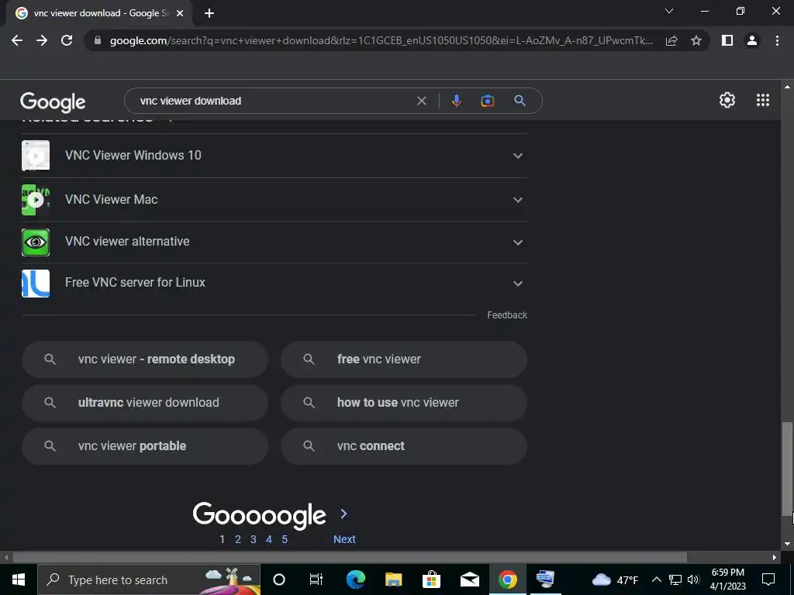This screenshot has width=794, height=595.
Task: Open Chrome side panel
Action: click(x=727, y=40)
